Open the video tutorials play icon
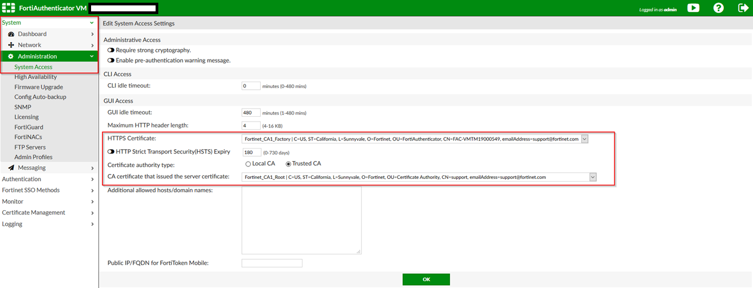Viewport: 753px width, 288px height. (693, 8)
